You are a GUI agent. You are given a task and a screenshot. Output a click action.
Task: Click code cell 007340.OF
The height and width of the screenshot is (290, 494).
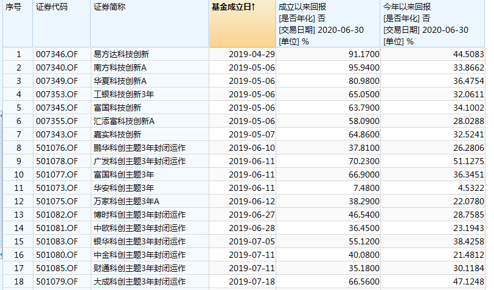click(x=57, y=67)
